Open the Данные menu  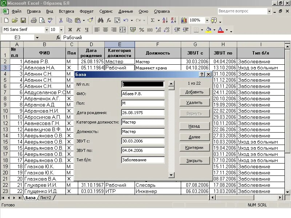(125, 11)
